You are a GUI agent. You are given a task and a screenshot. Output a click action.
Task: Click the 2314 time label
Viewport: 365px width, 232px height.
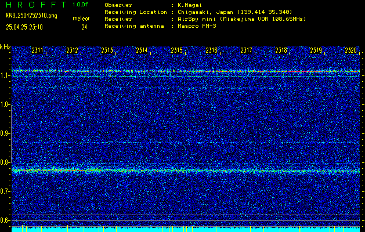(142, 50)
